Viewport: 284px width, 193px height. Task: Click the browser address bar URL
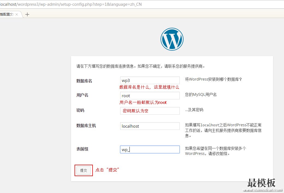click(x=71, y=4)
